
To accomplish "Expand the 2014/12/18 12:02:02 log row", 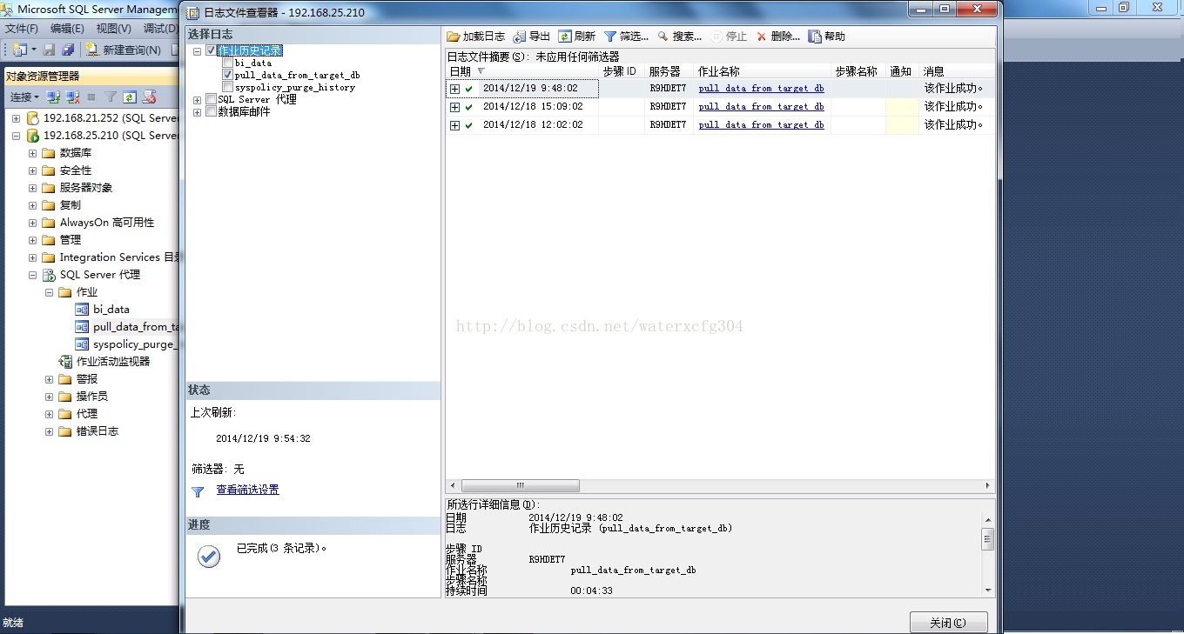I will pyautogui.click(x=454, y=125).
